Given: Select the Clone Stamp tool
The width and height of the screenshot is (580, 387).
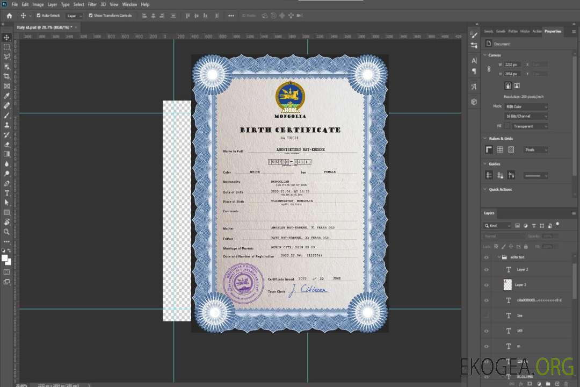Looking at the screenshot, I should (x=6, y=125).
